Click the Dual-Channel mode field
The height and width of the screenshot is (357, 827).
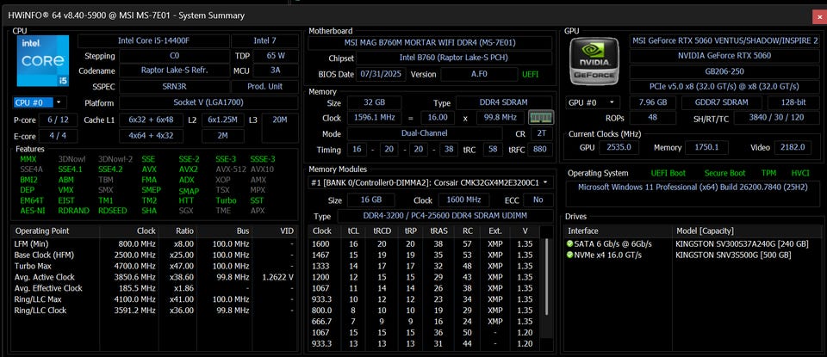(424, 133)
